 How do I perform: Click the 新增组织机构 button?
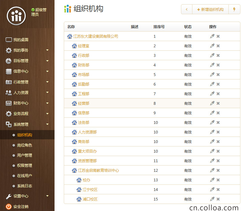(210, 10)
